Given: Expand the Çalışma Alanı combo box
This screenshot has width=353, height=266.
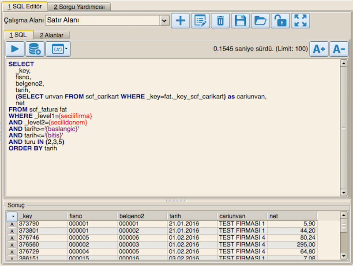Looking at the screenshot, I should pos(165,20).
